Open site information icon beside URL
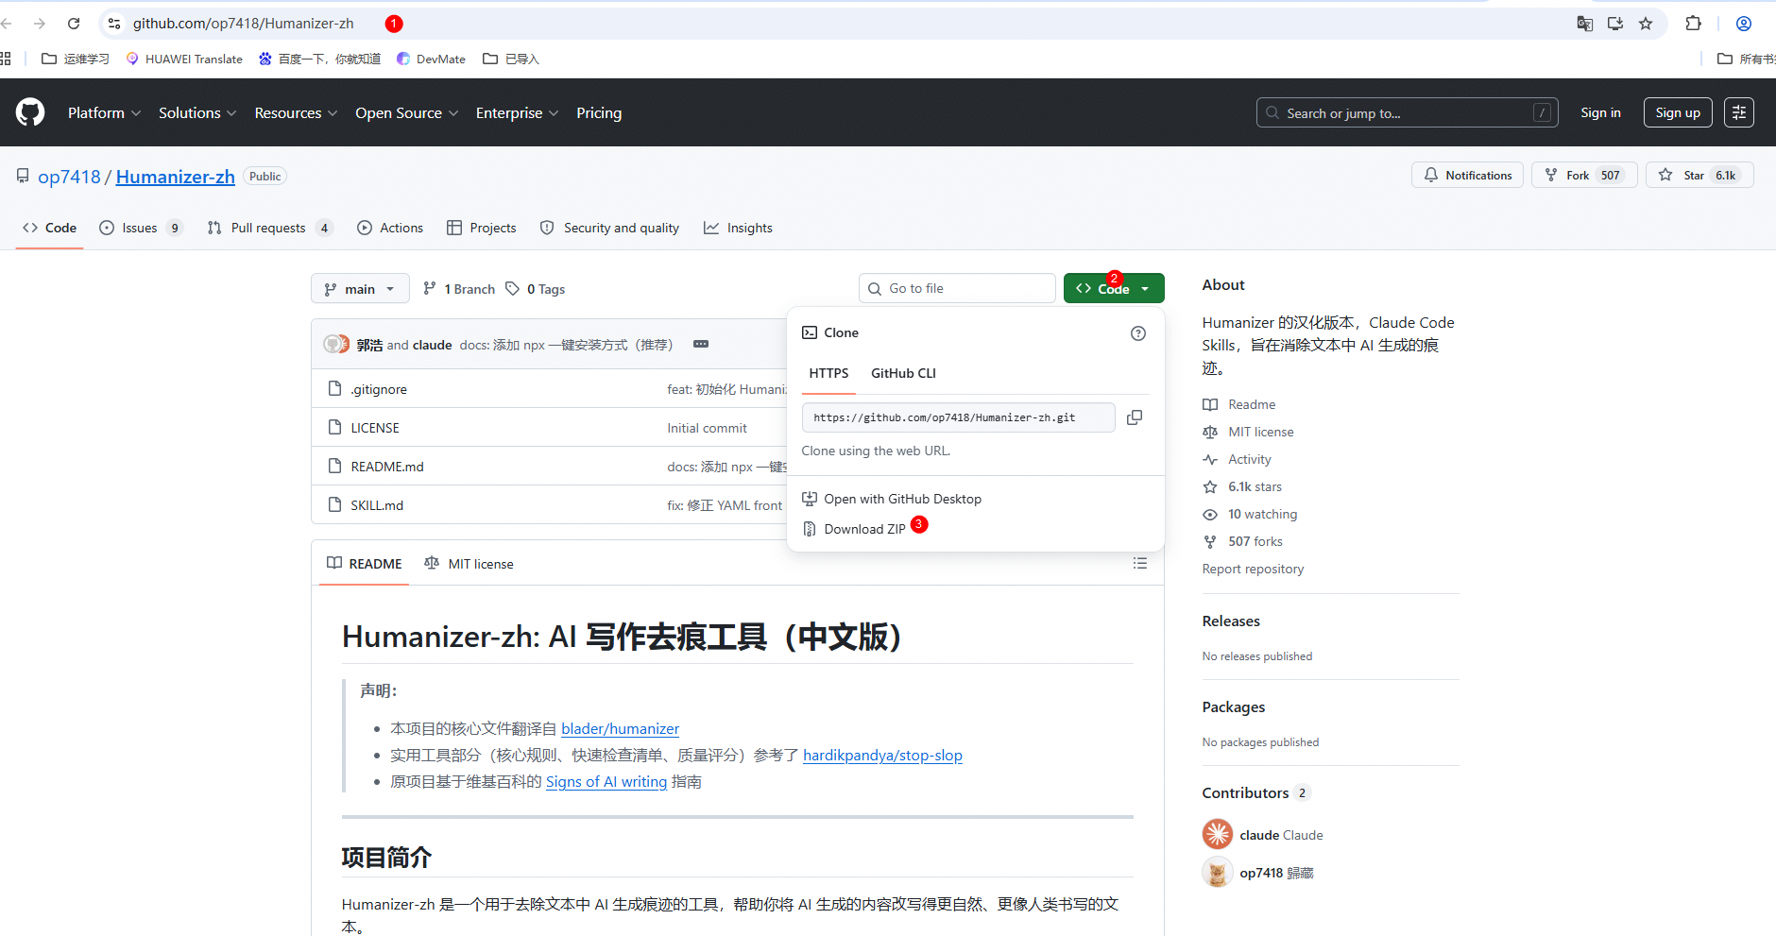The height and width of the screenshot is (936, 1776). [x=114, y=24]
